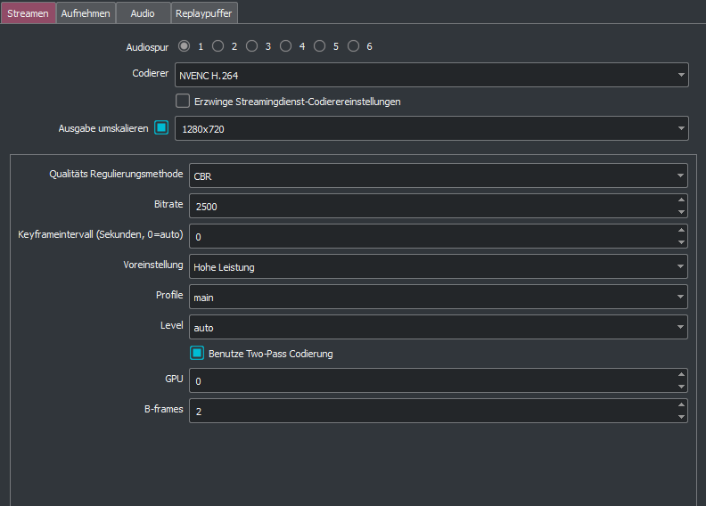The width and height of the screenshot is (706, 506).
Task: Enable Erzwinge Streamingdienst-Codierereinstellungen checkbox
Action: click(x=183, y=102)
